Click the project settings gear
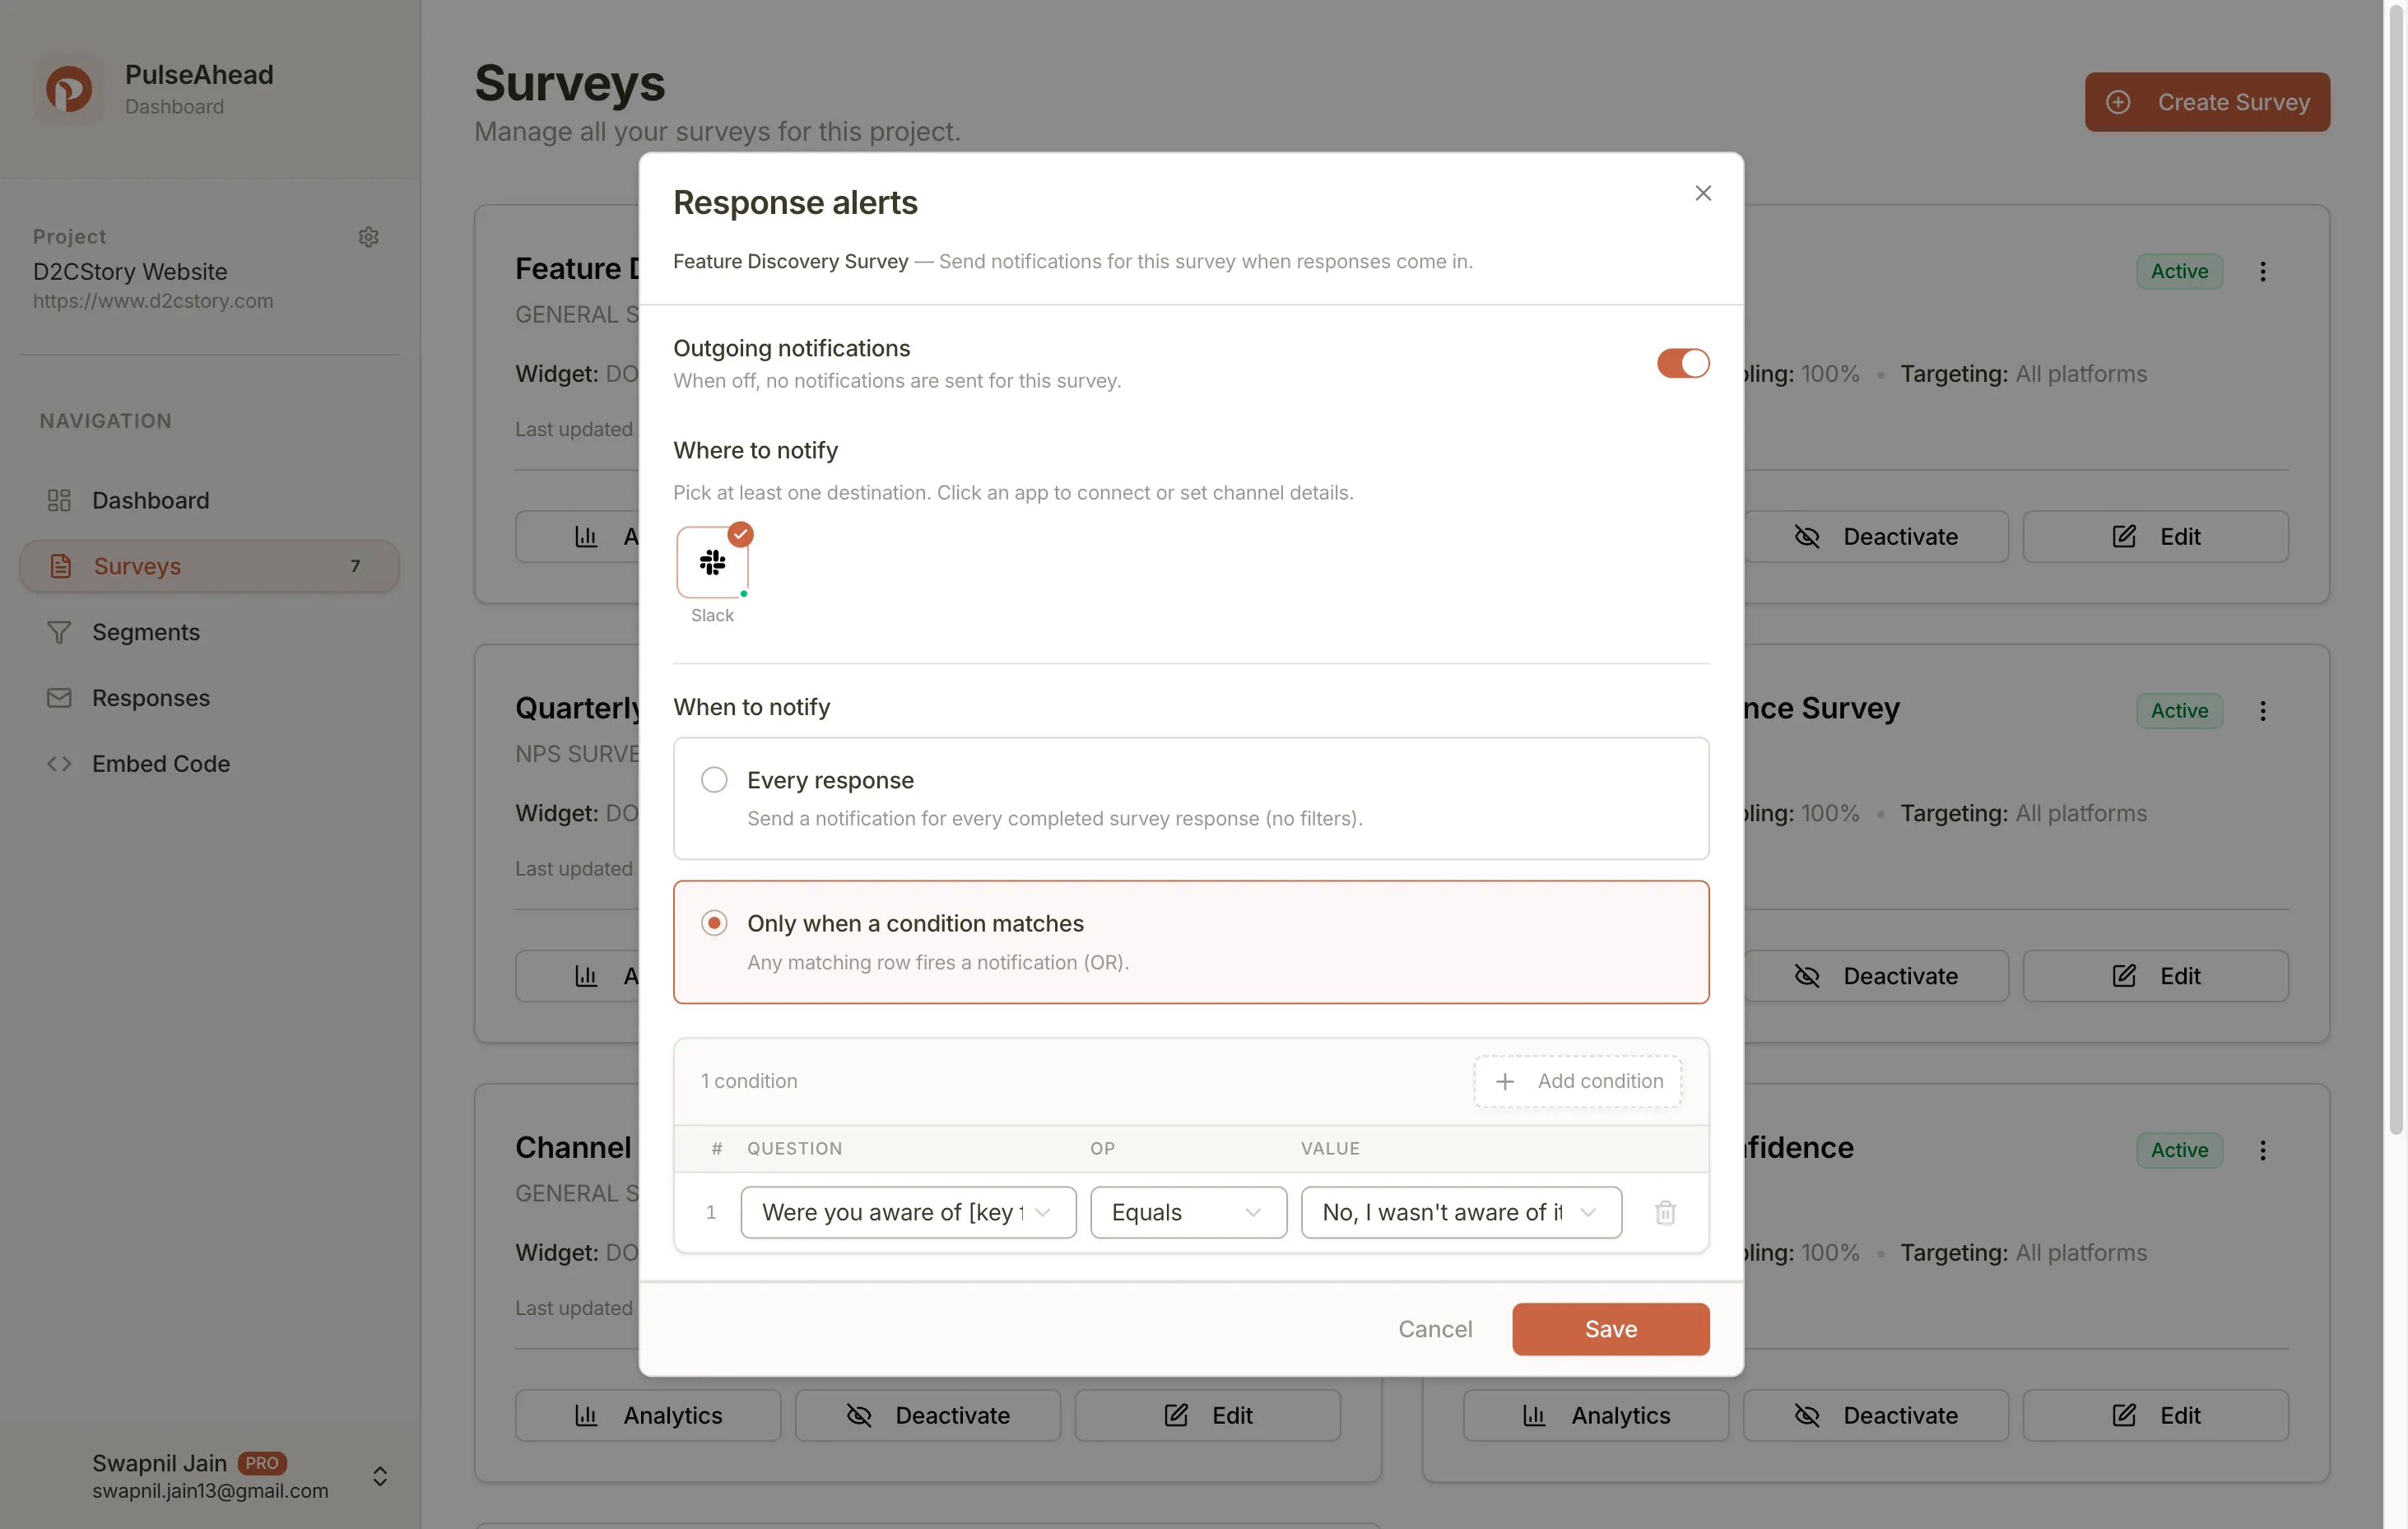Screen dimensions: 2408x1529 (x=368, y=236)
